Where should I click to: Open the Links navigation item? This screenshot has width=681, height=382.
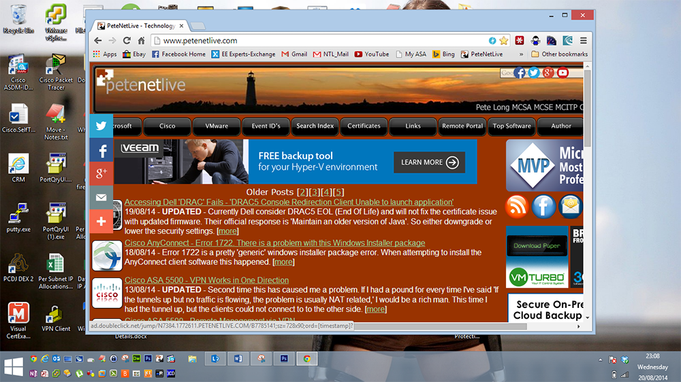pyautogui.click(x=413, y=126)
